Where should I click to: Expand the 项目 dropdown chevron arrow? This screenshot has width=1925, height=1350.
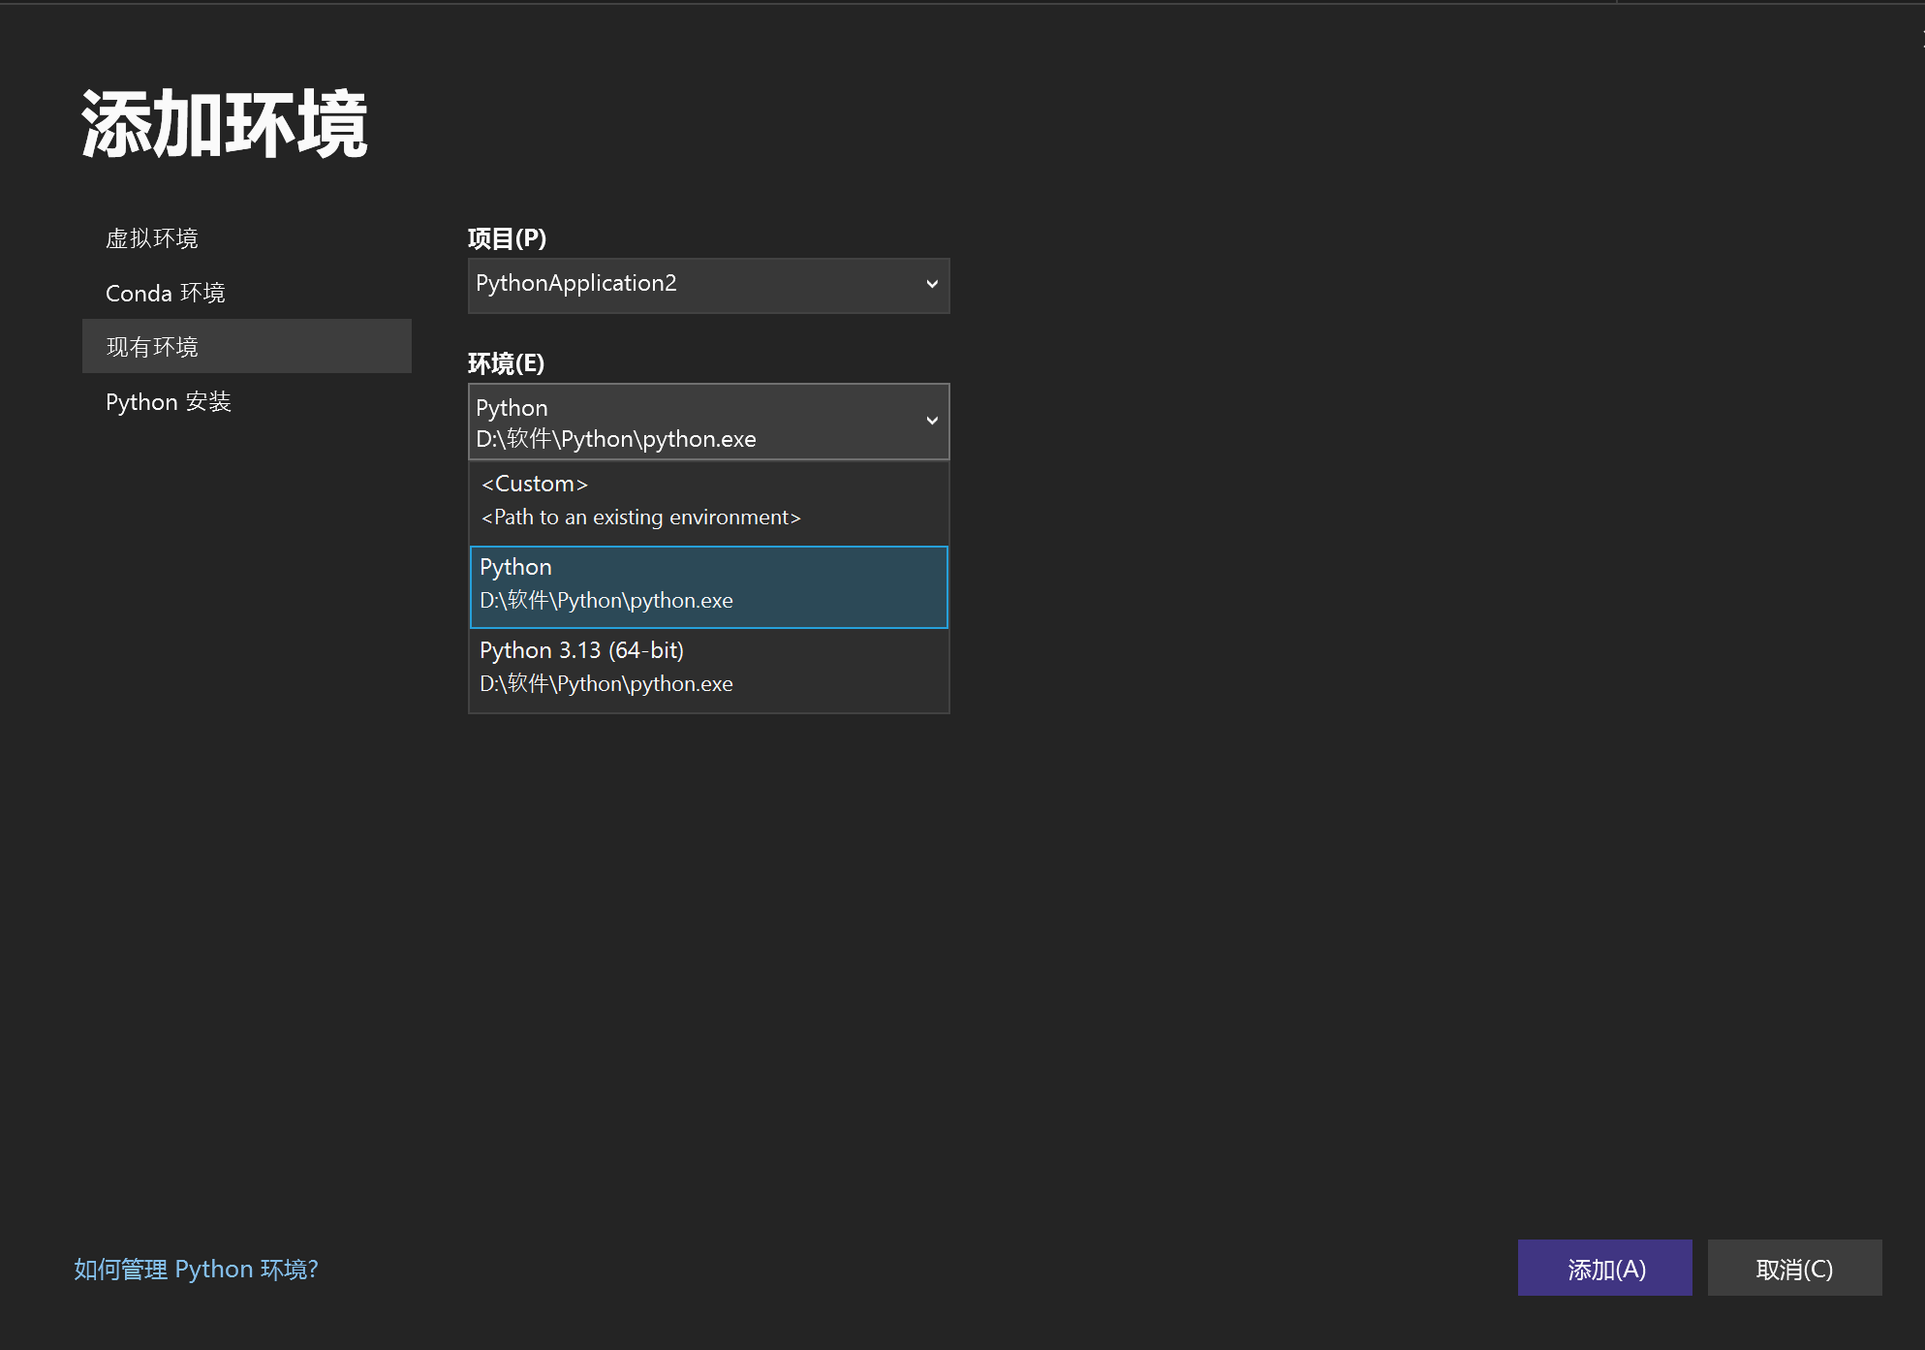click(x=931, y=285)
